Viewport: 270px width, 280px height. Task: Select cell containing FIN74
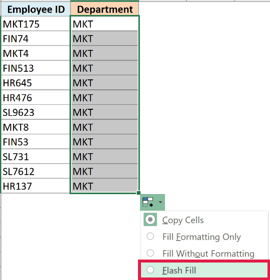36,38
